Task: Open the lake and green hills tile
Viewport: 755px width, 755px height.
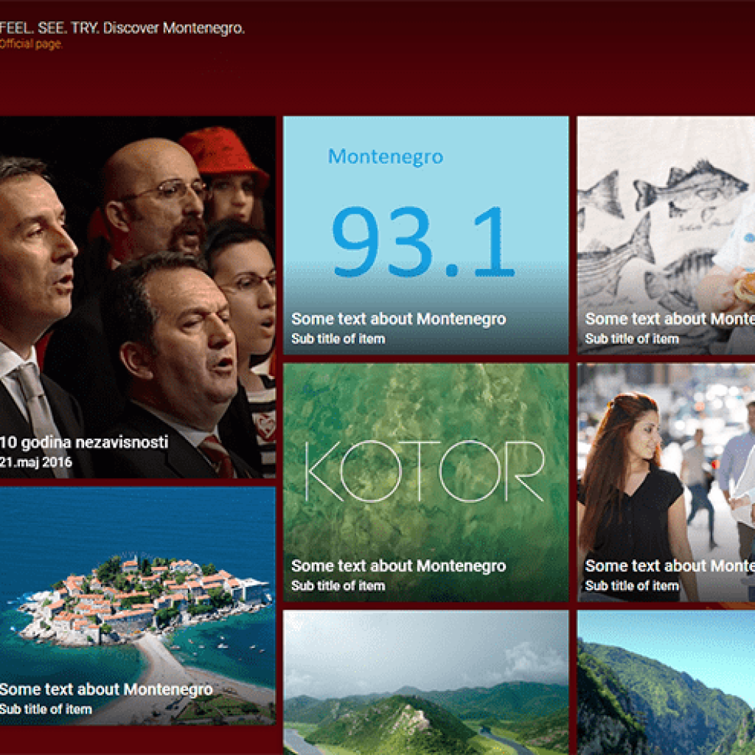Action: [x=425, y=682]
